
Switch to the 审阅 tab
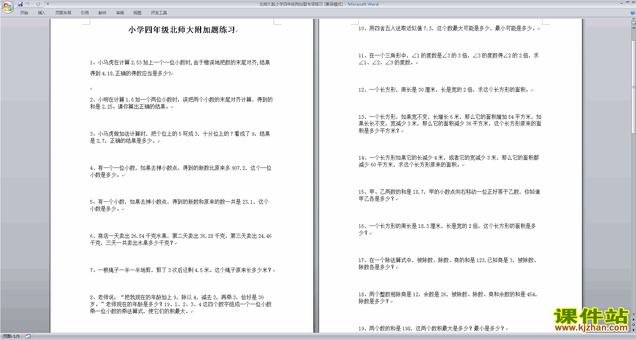tap(120, 13)
